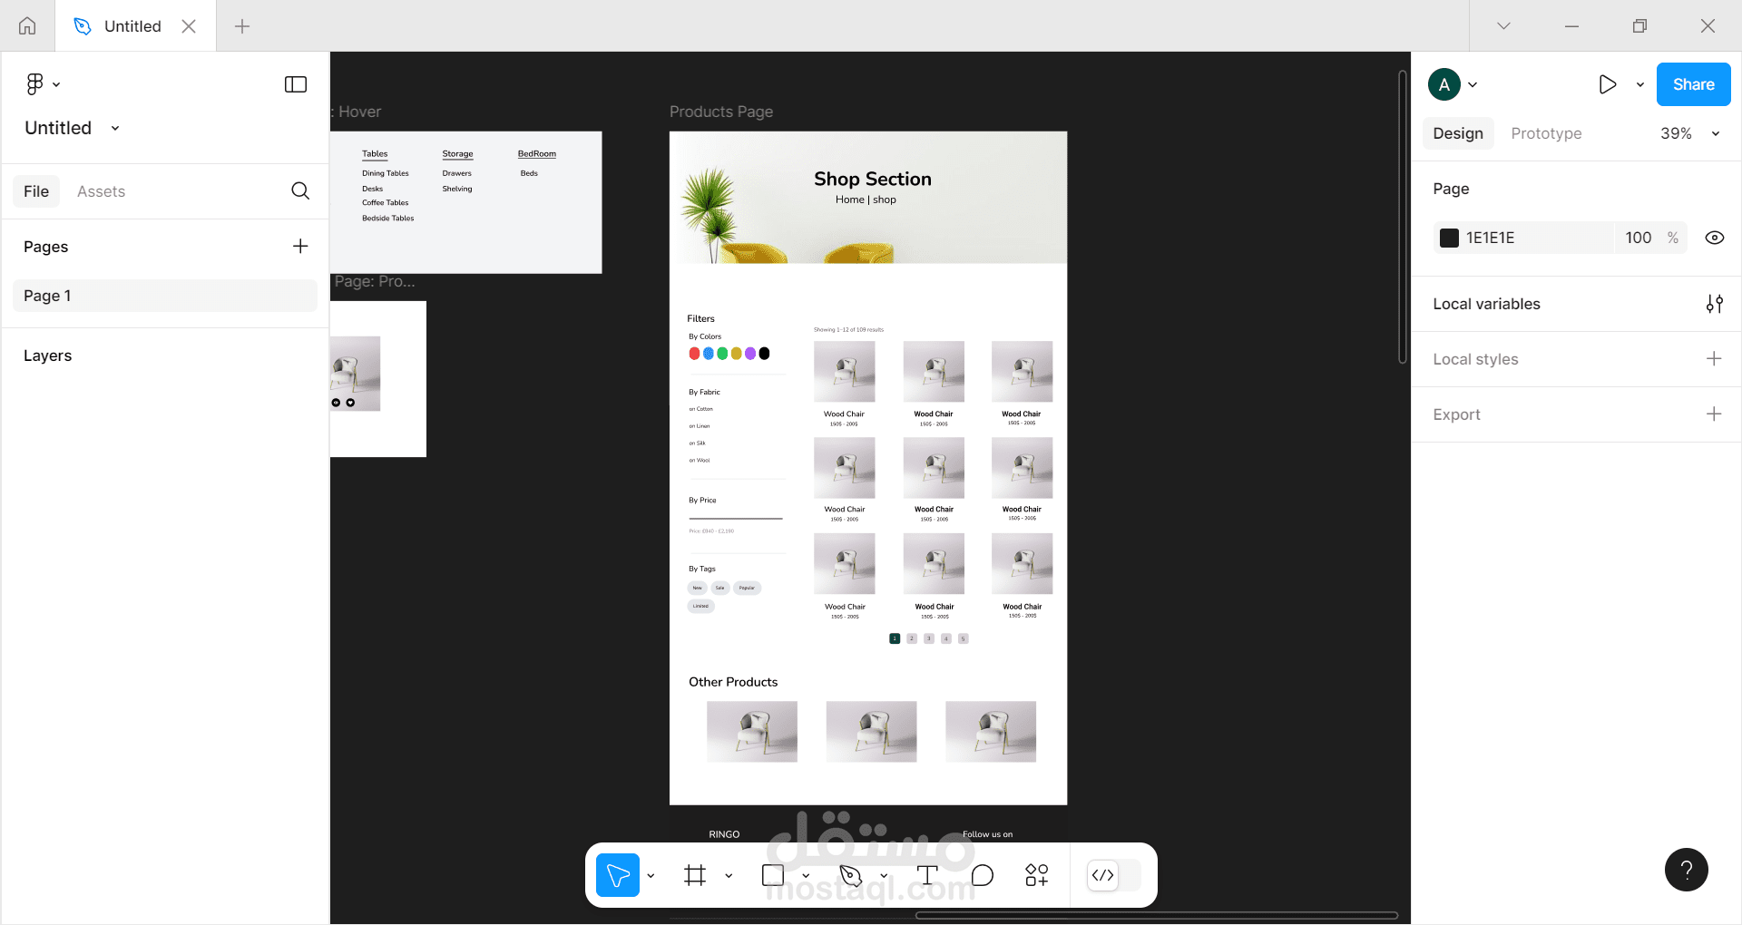This screenshot has width=1742, height=925.
Task: Click the Local variables label
Action: pyautogui.click(x=1486, y=304)
